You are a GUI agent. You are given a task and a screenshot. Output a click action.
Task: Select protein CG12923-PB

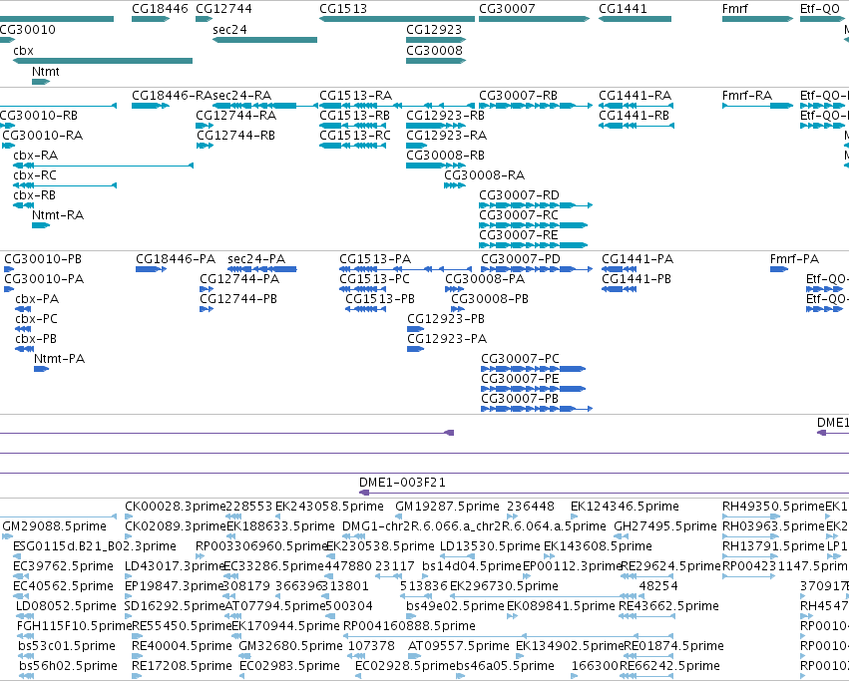446,319
